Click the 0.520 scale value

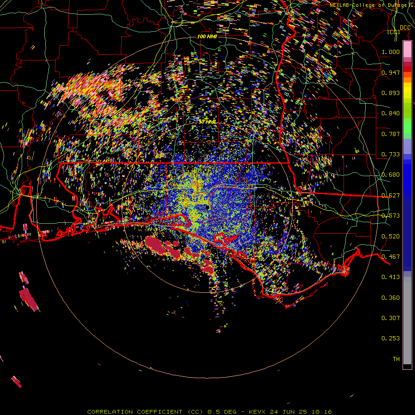[391, 237]
